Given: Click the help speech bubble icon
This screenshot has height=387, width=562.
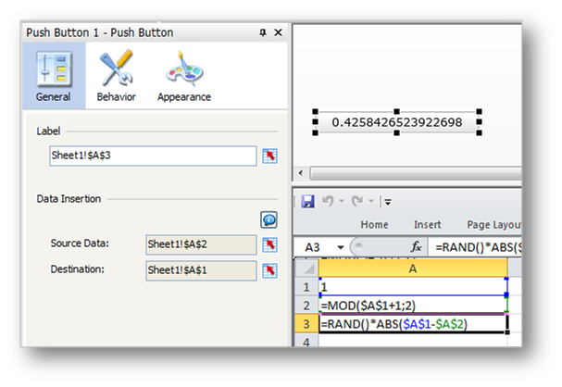Looking at the screenshot, I should pyautogui.click(x=269, y=219).
